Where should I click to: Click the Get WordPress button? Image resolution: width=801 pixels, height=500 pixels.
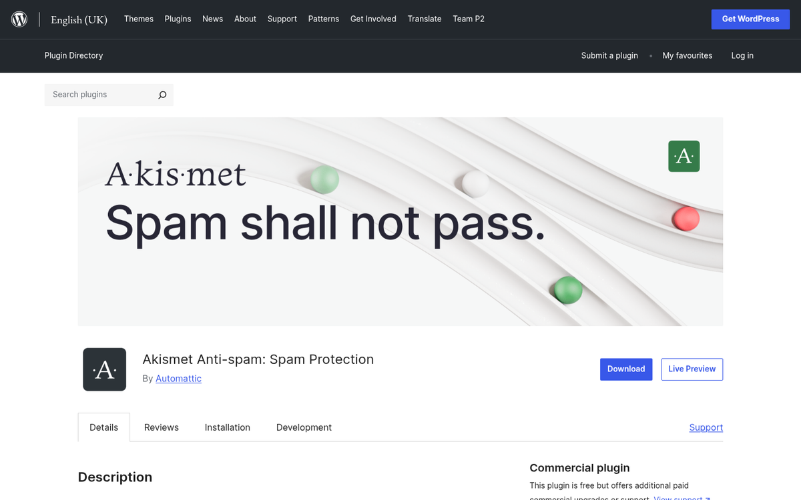tap(750, 19)
